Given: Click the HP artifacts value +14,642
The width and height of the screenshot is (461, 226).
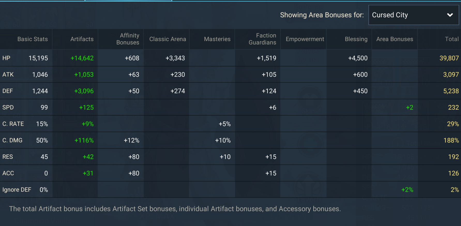Looking at the screenshot, I should [82, 58].
